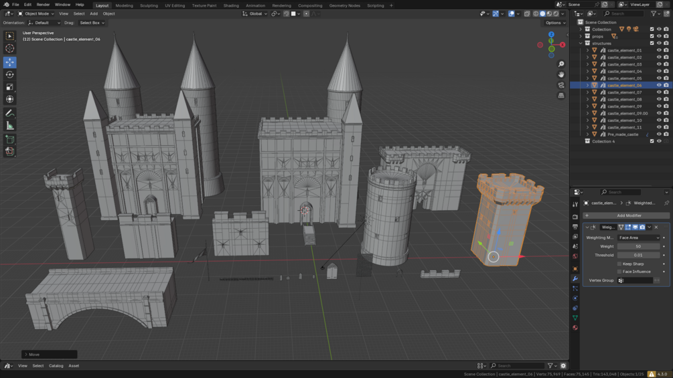Enable the Face Influence checkbox
The image size is (673, 378).
coord(619,272)
